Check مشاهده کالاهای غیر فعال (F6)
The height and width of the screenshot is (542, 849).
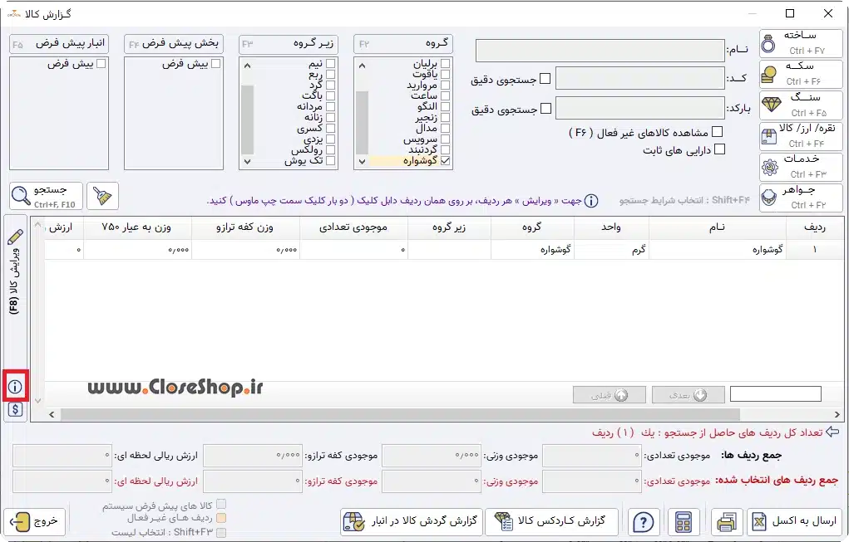coord(718,132)
